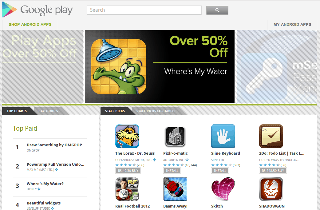
Task: Install Pixlr-o-matic
Action: click(x=172, y=171)
